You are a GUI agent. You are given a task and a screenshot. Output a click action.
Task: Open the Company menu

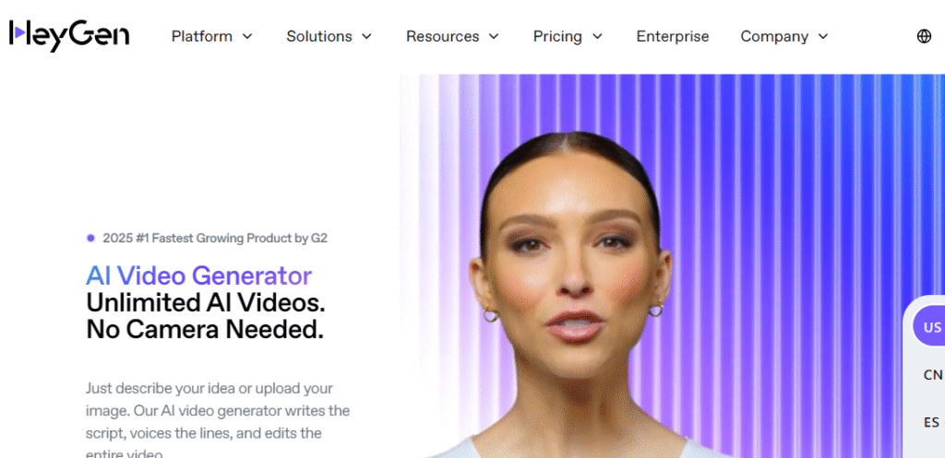[774, 36]
